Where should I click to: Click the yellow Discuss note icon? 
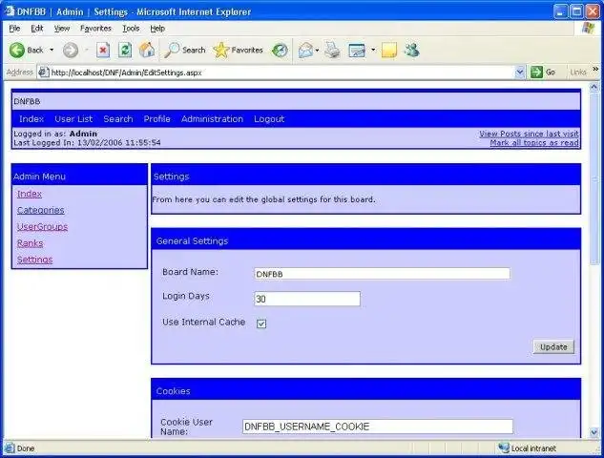[x=389, y=50]
